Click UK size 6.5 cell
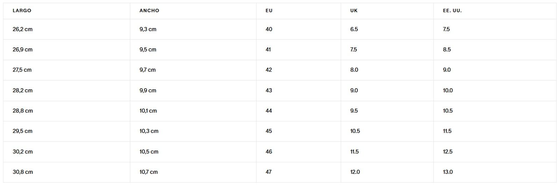560x186 pixels. point(354,29)
